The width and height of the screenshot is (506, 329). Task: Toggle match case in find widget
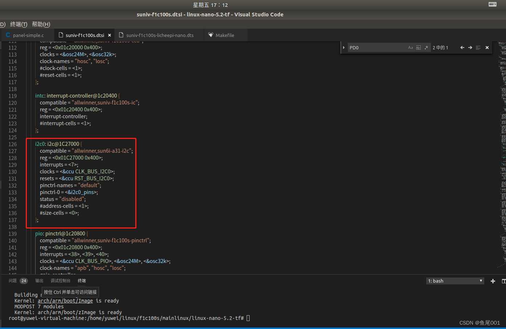click(x=410, y=48)
